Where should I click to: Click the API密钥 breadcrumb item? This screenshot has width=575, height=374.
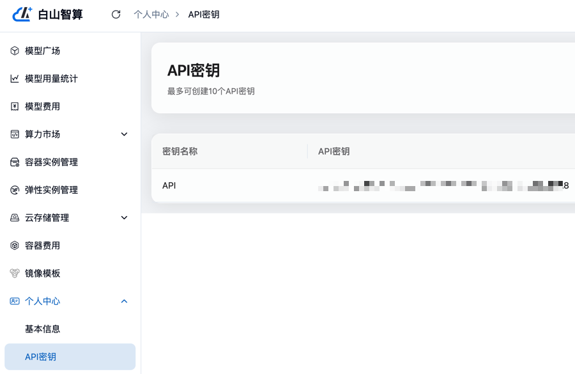tap(202, 13)
